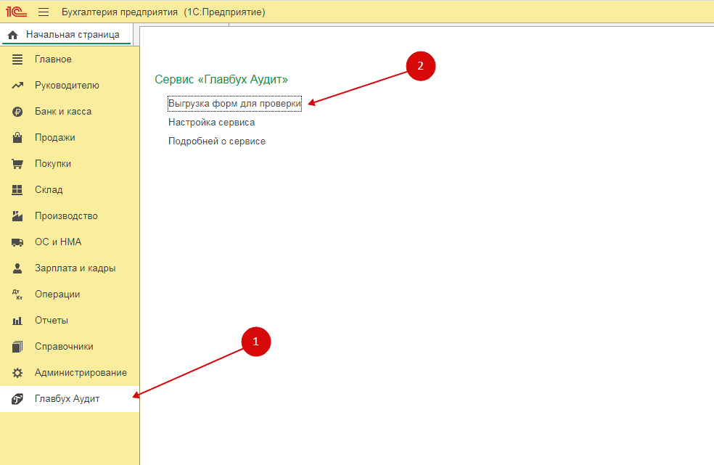Click the Руководителю chart icon
The image size is (714, 465).
[18, 86]
